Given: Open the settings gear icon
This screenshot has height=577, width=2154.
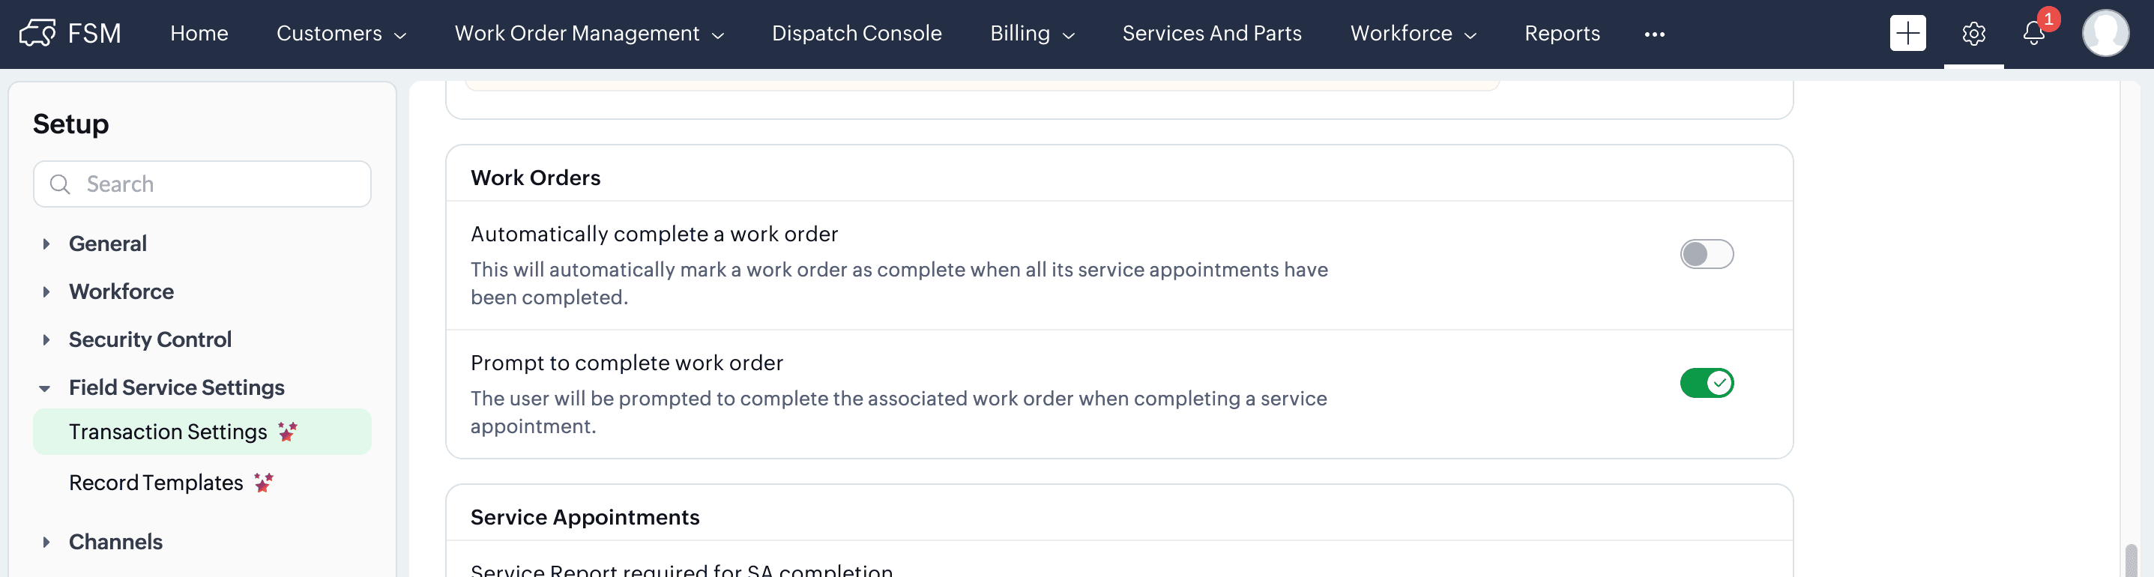Looking at the screenshot, I should click(1973, 34).
